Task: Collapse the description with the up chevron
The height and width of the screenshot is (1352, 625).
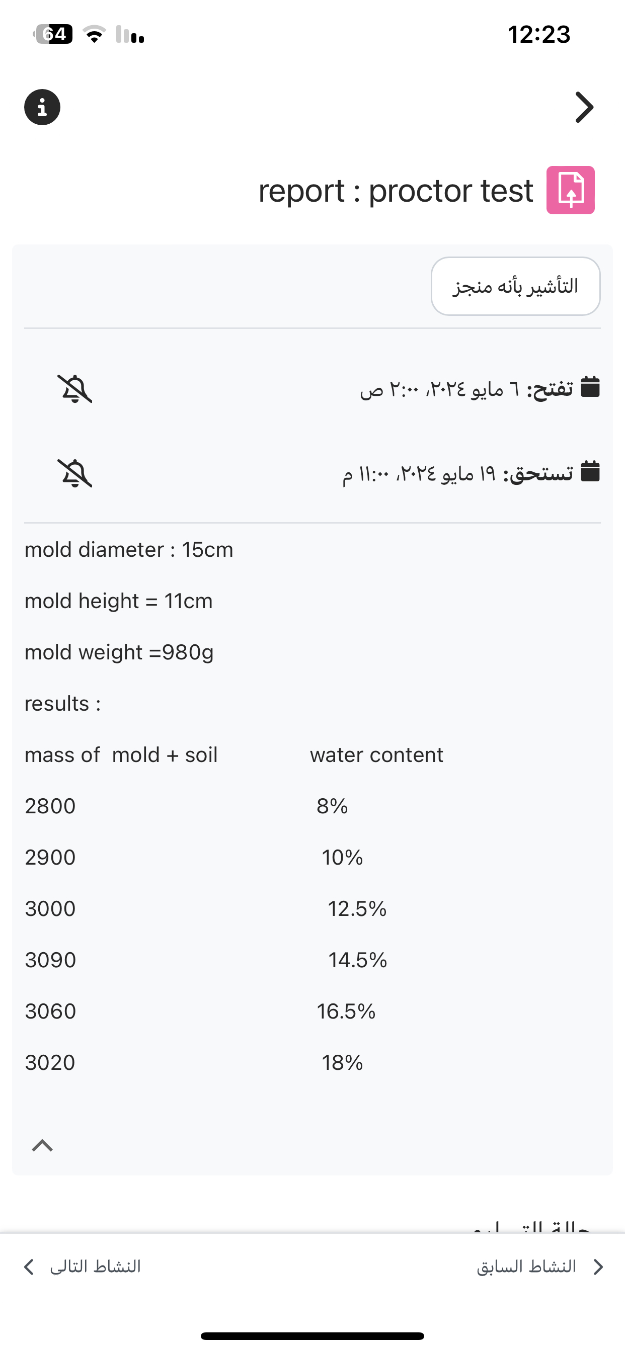Action: click(42, 1144)
